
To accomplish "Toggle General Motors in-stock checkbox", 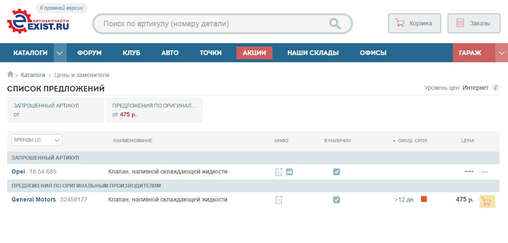I will point(337,200).
